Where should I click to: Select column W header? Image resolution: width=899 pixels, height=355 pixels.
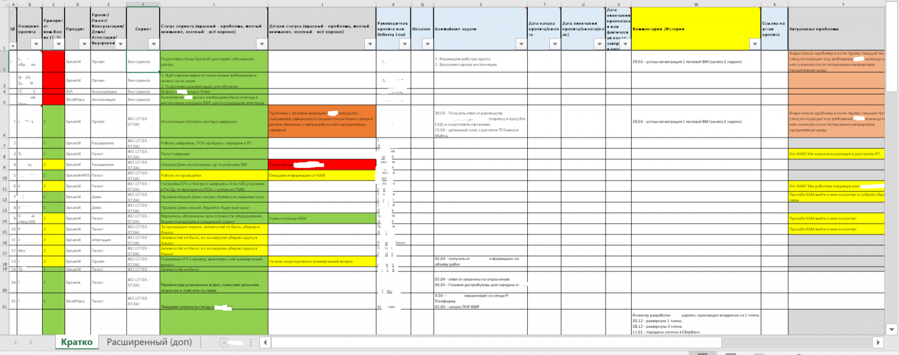[x=696, y=5]
